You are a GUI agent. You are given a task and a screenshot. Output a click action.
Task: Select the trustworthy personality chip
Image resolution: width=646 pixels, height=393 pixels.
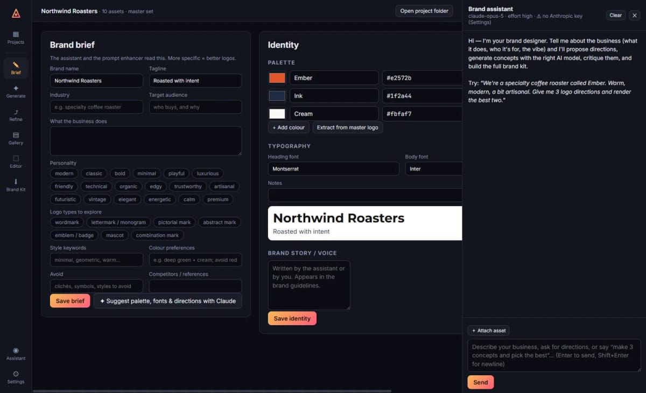click(x=188, y=187)
